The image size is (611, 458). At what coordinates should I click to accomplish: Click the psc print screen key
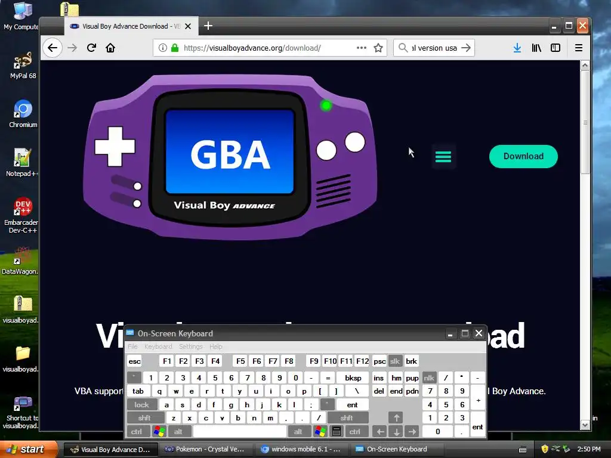pos(379,361)
